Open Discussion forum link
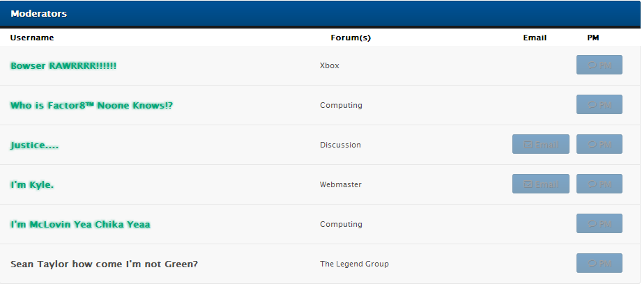 (340, 145)
